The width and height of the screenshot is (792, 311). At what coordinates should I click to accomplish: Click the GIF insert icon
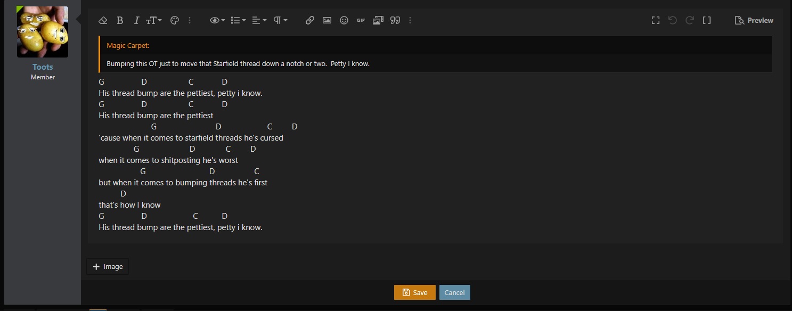pyautogui.click(x=361, y=20)
